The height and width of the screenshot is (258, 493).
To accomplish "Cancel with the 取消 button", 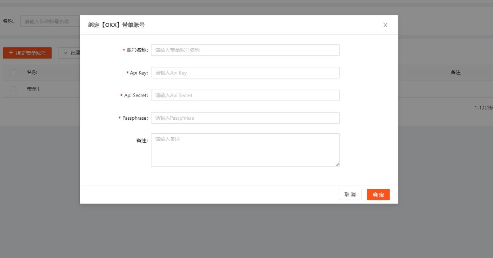I will [x=350, y=195].
